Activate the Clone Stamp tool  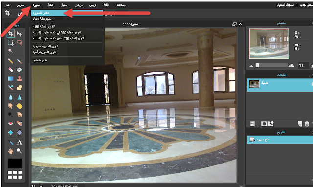coord(20,78)
